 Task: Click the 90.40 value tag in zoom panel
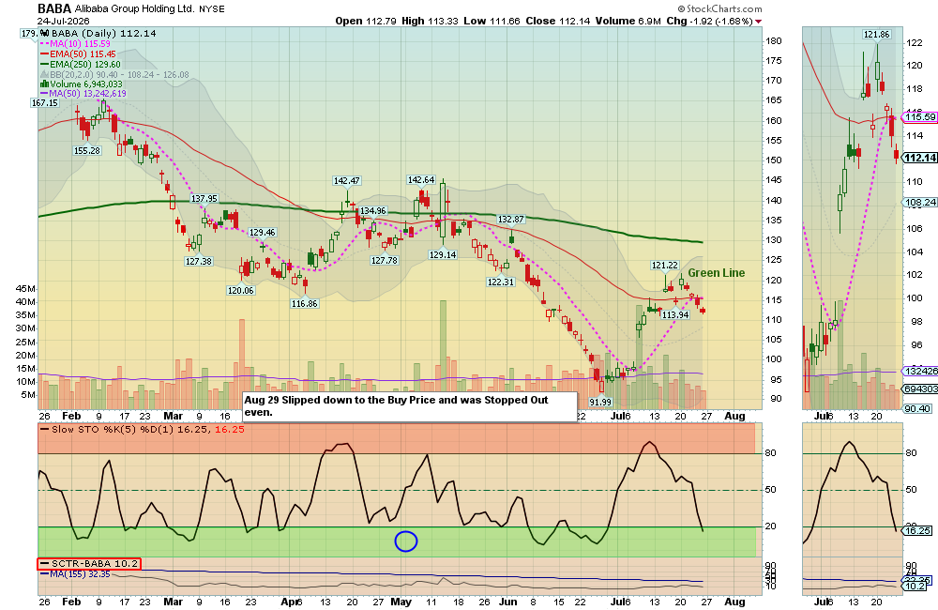coord(917,409)
